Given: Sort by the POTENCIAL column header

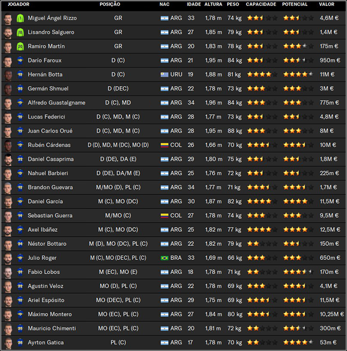Looking at the screenshot, I should click(x=295, y=4).
